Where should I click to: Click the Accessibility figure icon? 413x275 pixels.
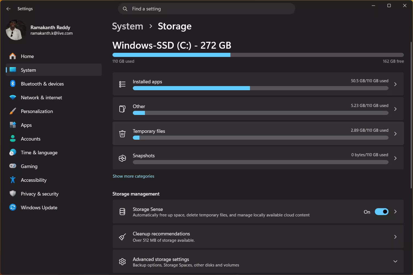[13, 180]
